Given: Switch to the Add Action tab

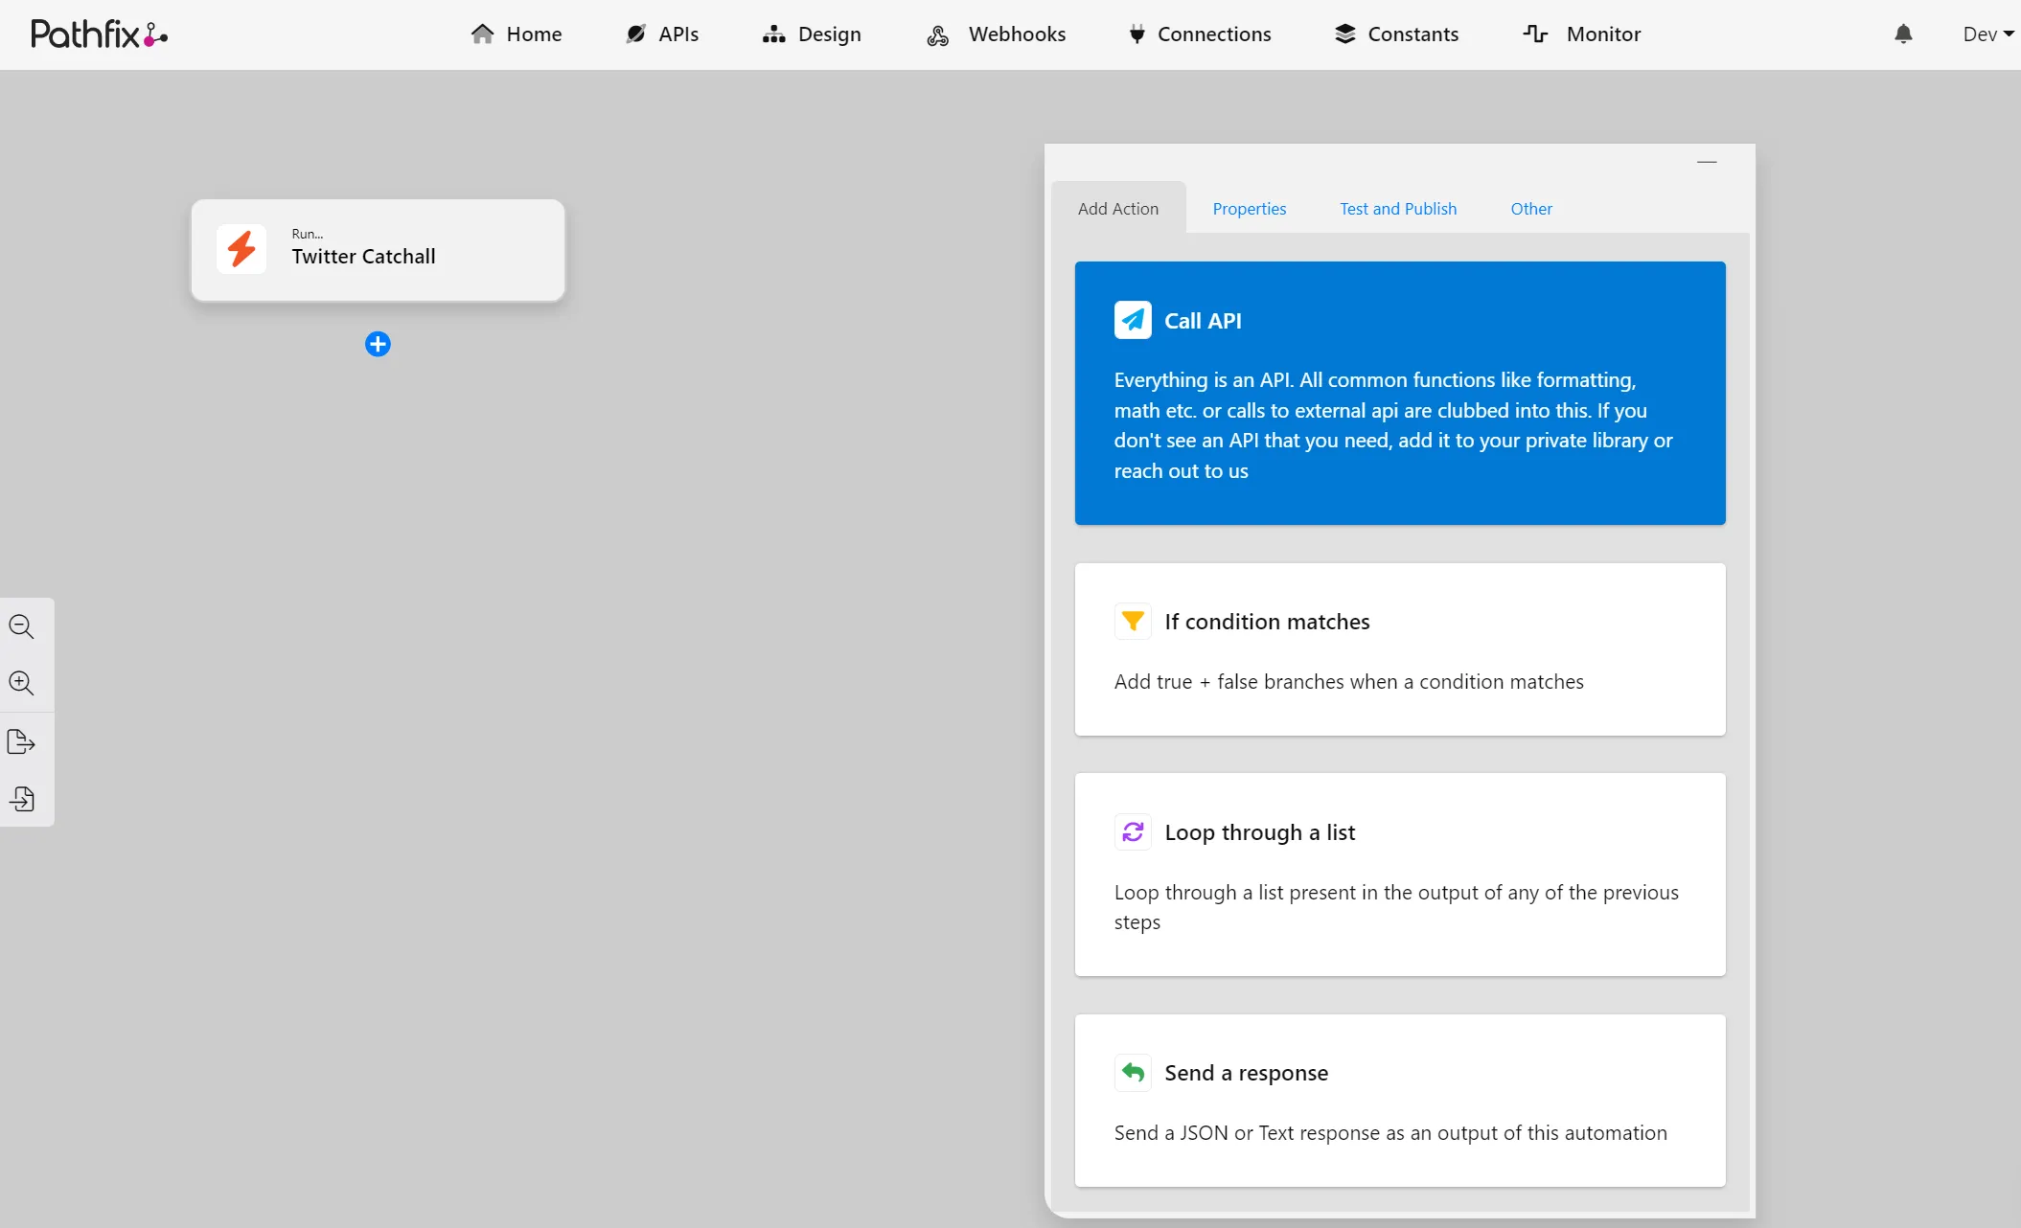Looking at the screenshot, I should (x=1118, y=209).
